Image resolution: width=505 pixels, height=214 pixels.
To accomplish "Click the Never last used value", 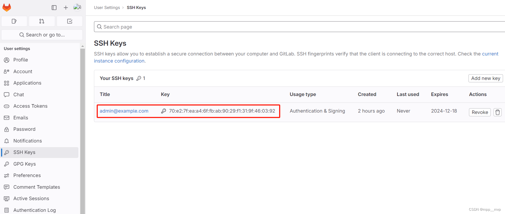I will click(x=403, y=111).
